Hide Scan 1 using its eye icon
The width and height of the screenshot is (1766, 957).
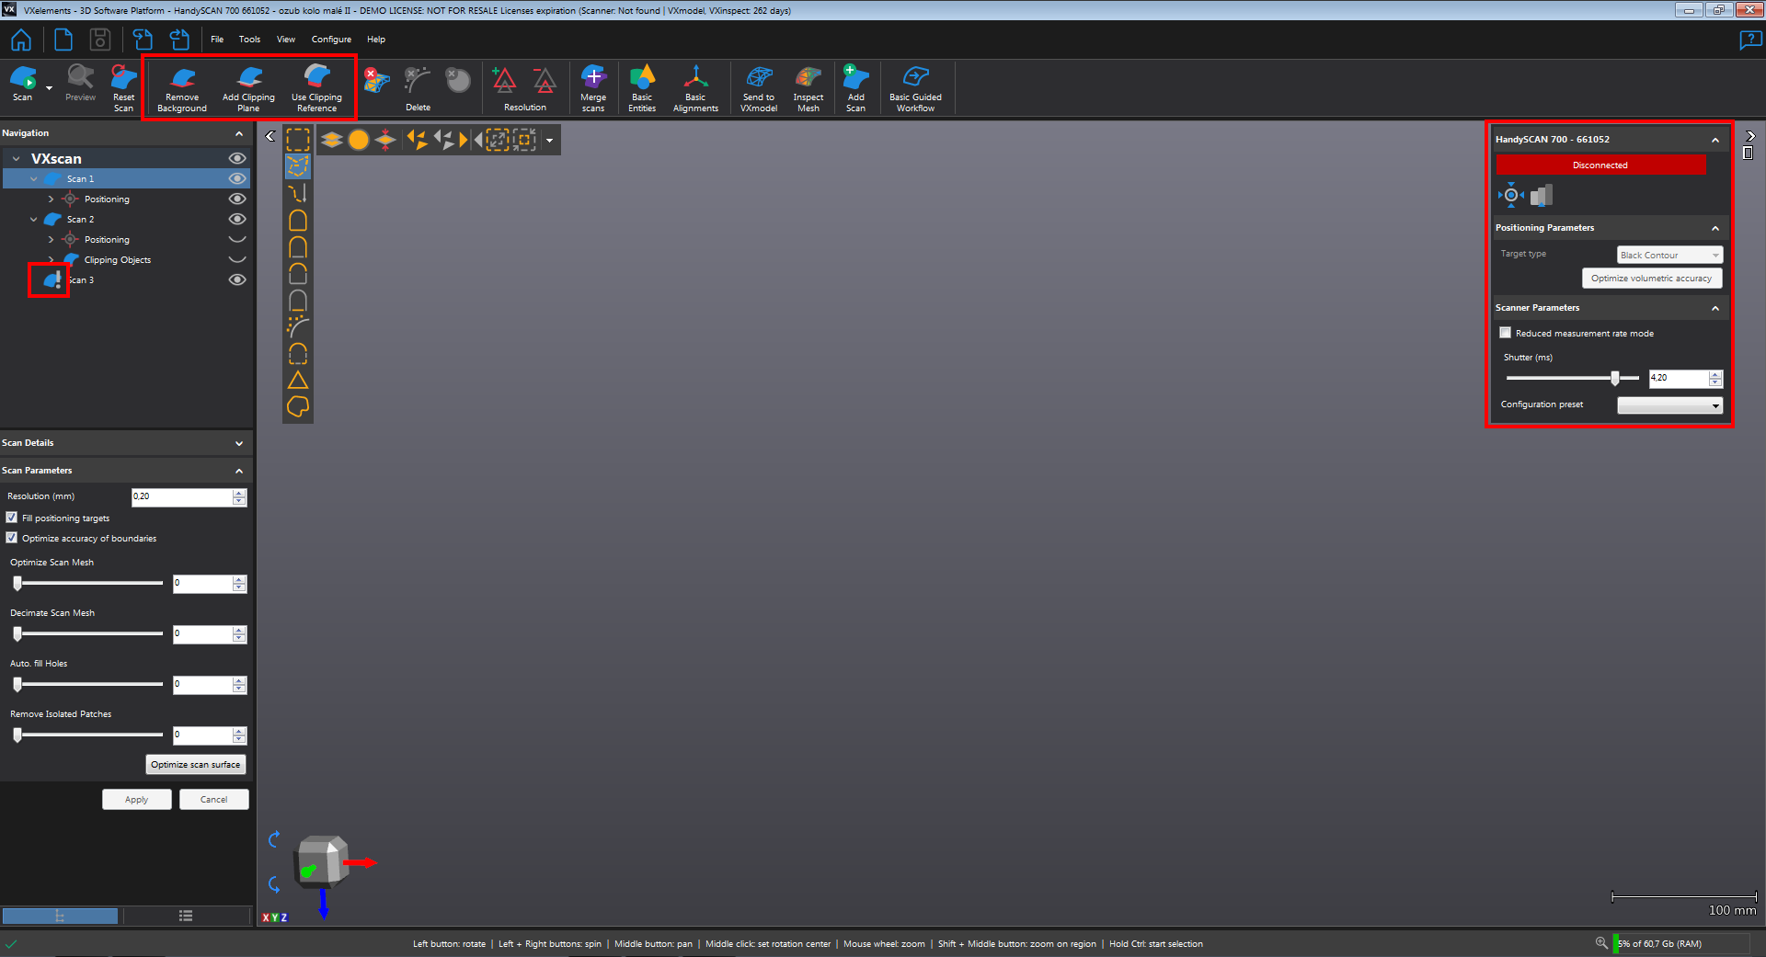[237, 178]
